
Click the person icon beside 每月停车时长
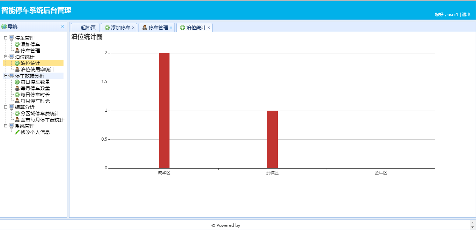pyautogui.click(x=17, y=101)
